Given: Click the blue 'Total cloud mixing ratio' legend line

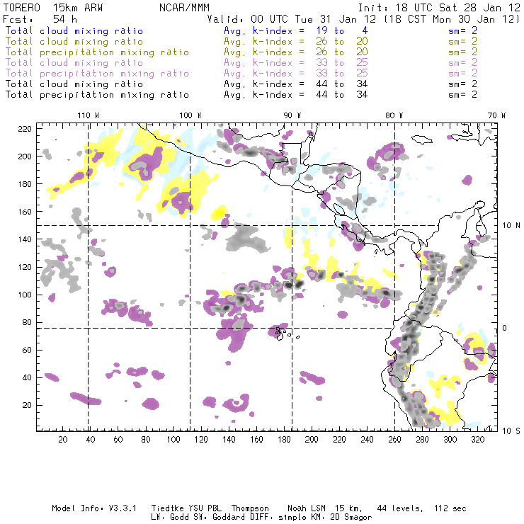Looking at the screenshot, I should coord(74,31).
